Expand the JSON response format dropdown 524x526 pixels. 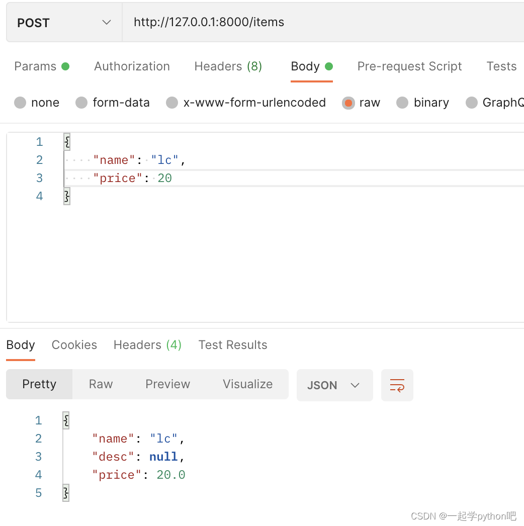pyautogui.click(x=334, y=385)
